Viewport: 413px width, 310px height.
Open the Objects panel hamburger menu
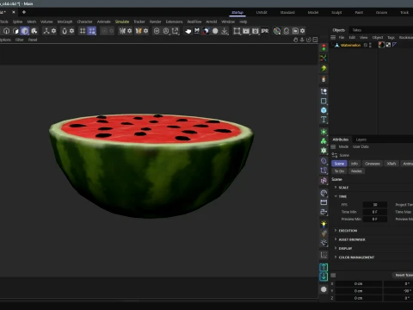[333, 37]
